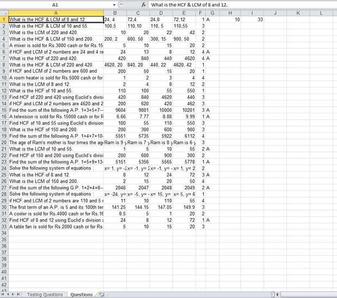This screenshot has width=337, height=298.
Task: Click cell G1 containing letter A
Action: pyautogui.click(x=213, y=20)
